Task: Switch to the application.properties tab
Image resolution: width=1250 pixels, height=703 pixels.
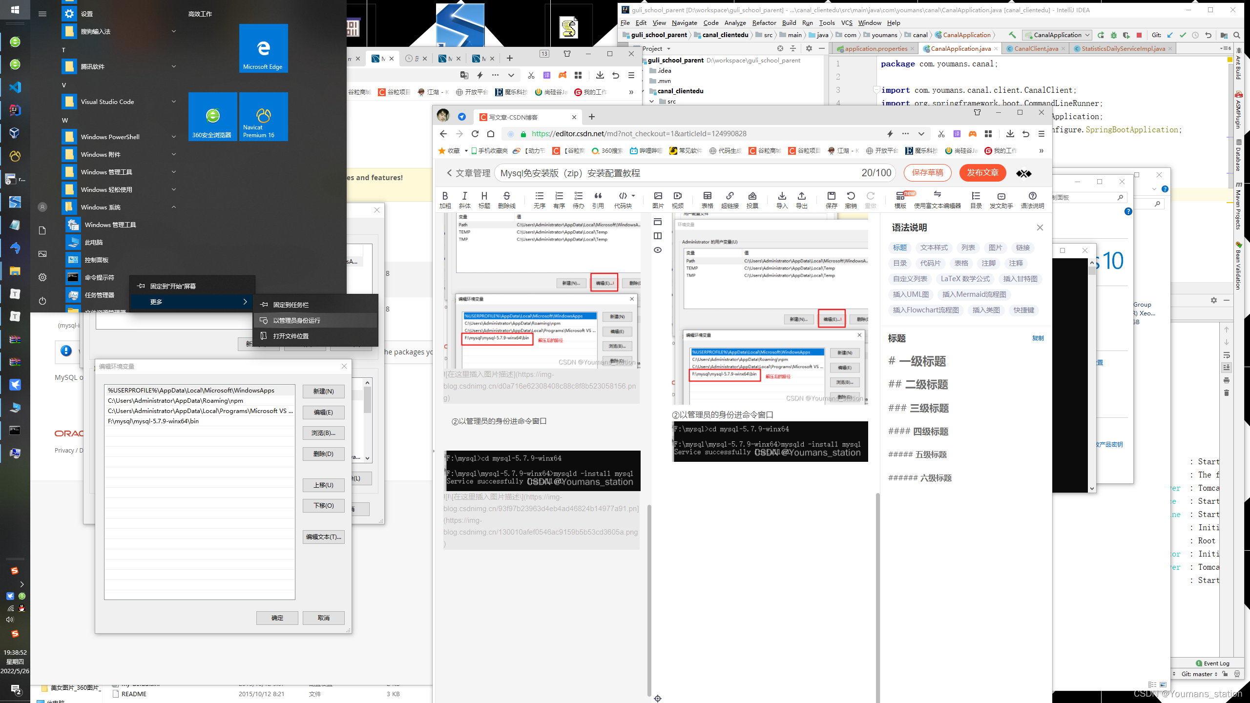Action: tap(875, 48)
